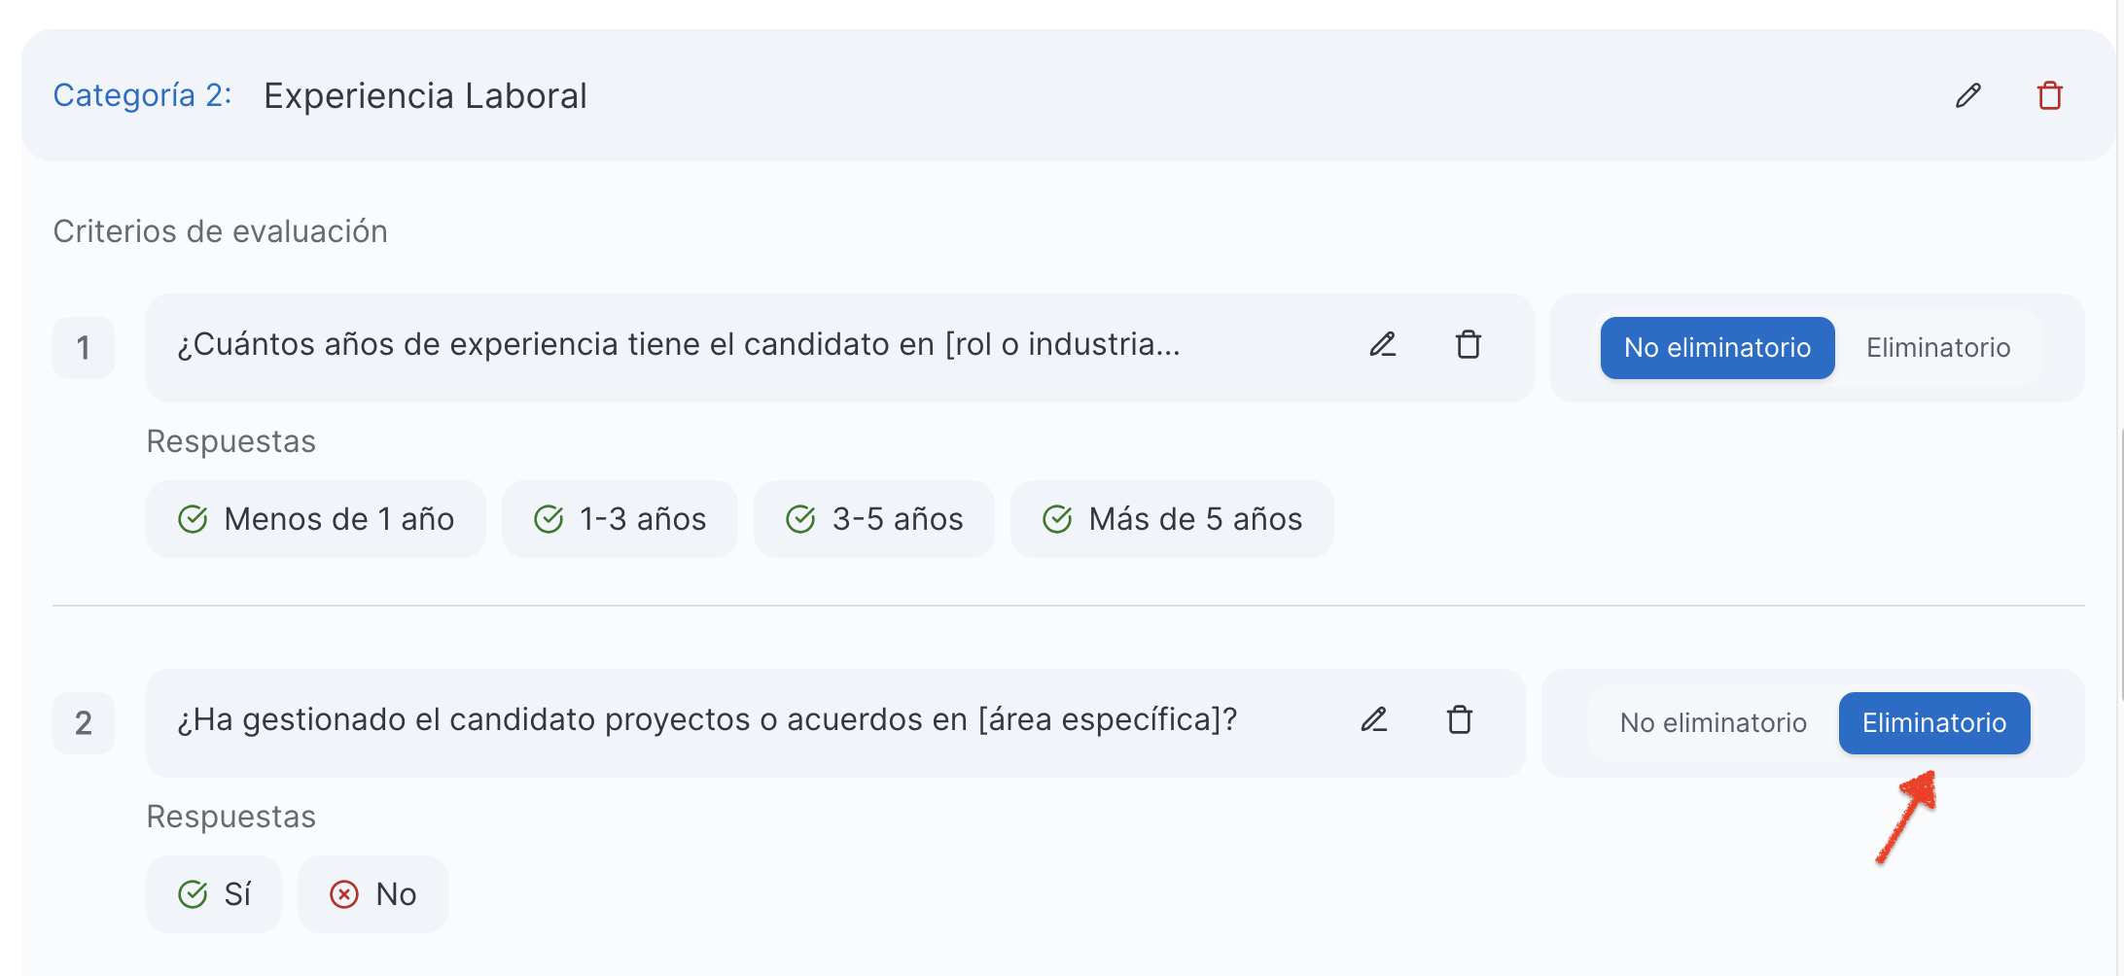The image size is (2124, 976).
Task: Select No eliminatorio for criterion 1
Action: (1717, 348)
